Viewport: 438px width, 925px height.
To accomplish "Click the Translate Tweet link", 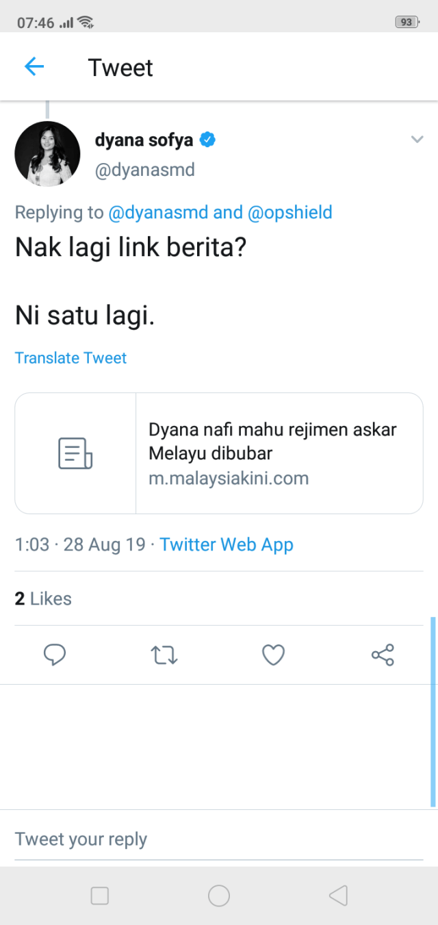I will [70, 358].
